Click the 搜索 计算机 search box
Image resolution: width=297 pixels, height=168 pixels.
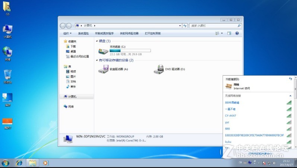[x=215, y=26]
